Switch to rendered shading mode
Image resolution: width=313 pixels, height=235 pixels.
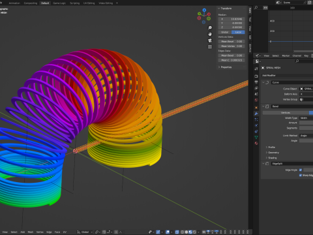194,232
